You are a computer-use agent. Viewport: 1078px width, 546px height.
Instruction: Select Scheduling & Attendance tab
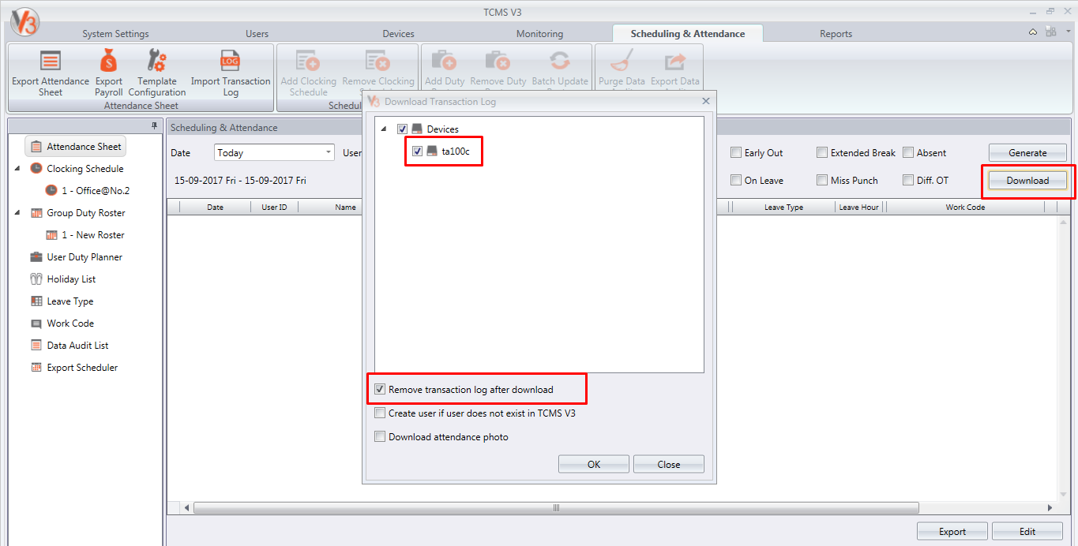[x=688, y=33]
